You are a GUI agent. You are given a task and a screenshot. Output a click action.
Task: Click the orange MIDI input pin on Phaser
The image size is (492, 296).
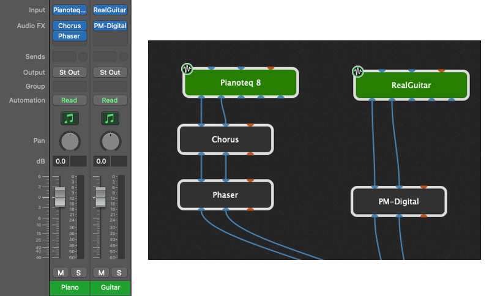pyautogui.click(x=250, y=180)
